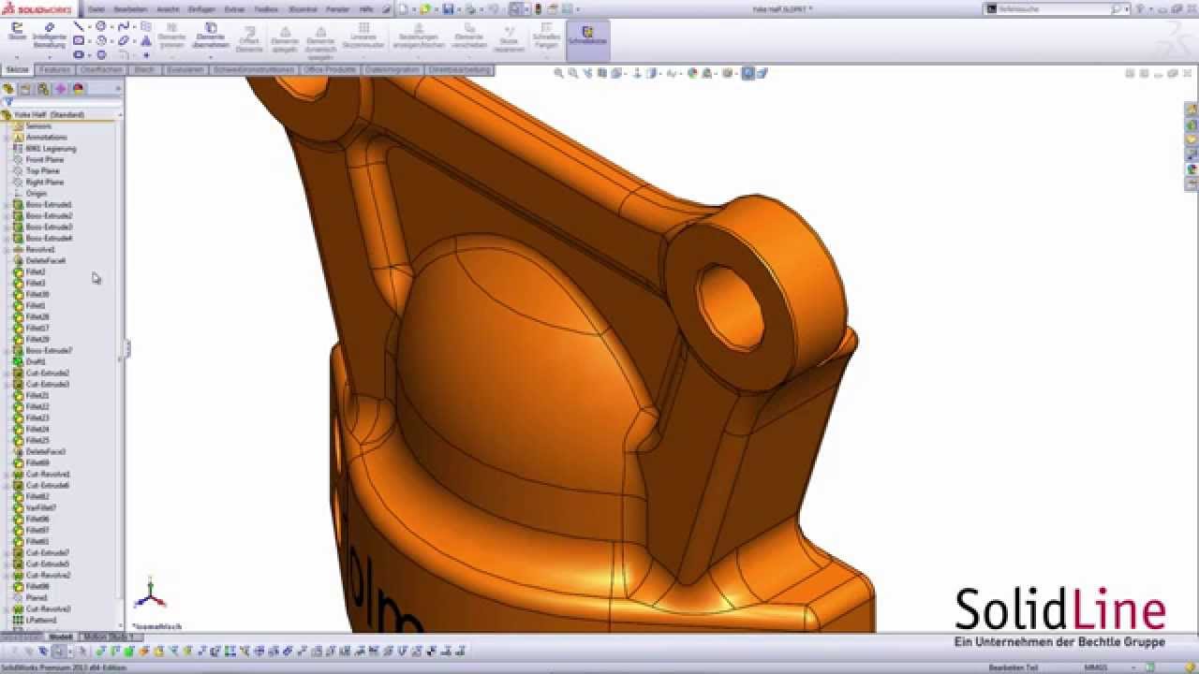Click the filter funnel icon in feature tree

point(8,103)
